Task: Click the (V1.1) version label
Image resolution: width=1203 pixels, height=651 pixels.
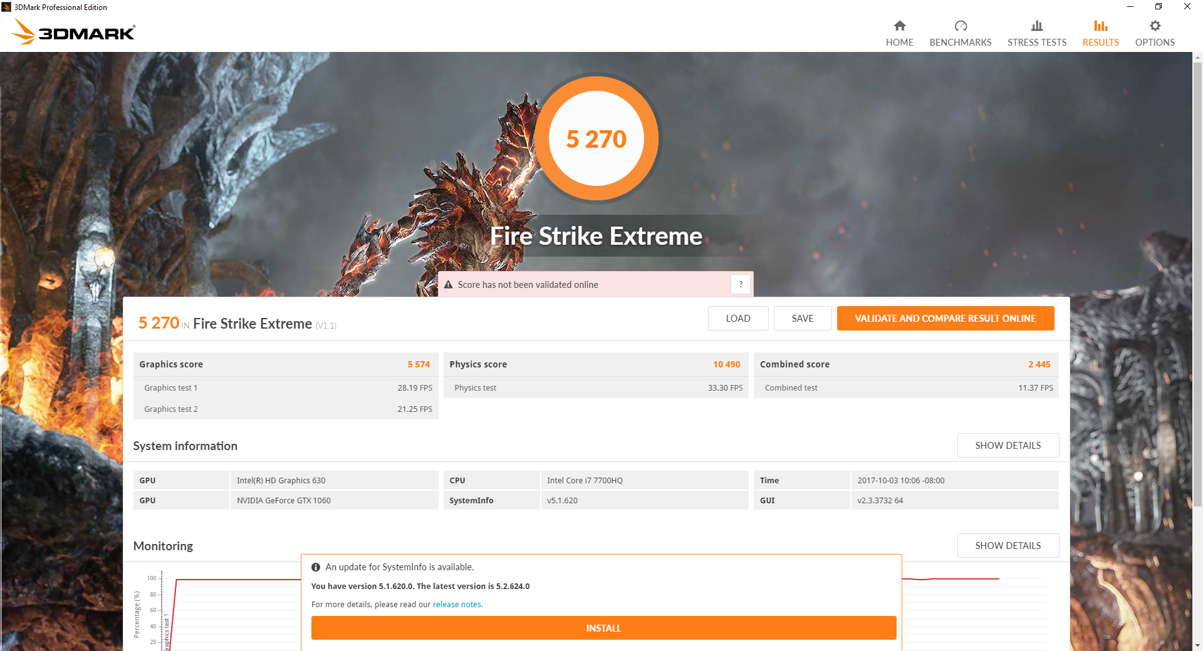Action: tap(325, 325)
